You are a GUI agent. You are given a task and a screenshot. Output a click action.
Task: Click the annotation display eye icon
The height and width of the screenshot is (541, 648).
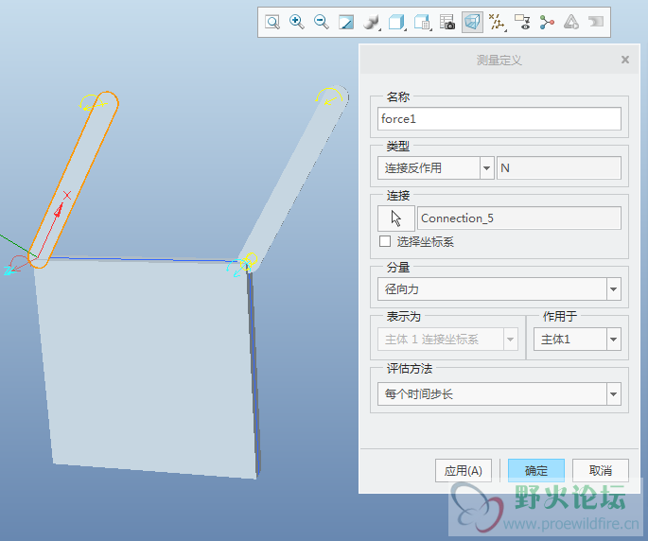click(x=522, y=22)
